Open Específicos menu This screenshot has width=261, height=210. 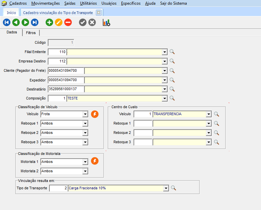tap(130, 3)
